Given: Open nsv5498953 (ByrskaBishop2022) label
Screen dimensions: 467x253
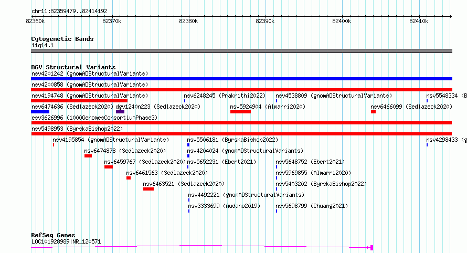Looking at the screenshot, I should [x=77, y=129].
